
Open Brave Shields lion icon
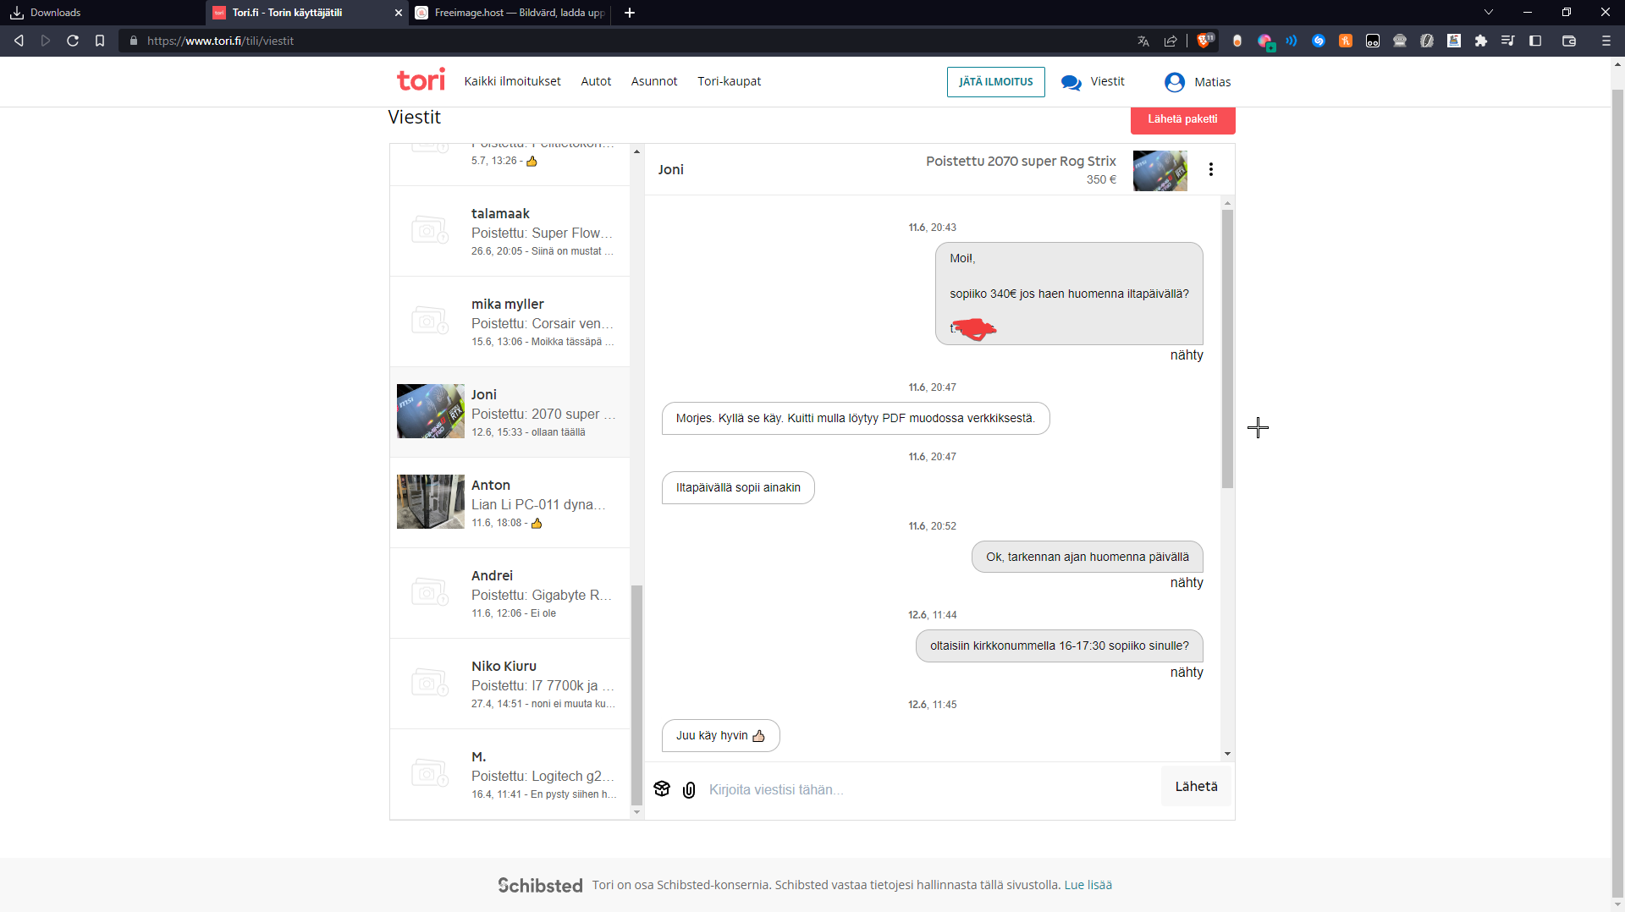pos(1204,40)
